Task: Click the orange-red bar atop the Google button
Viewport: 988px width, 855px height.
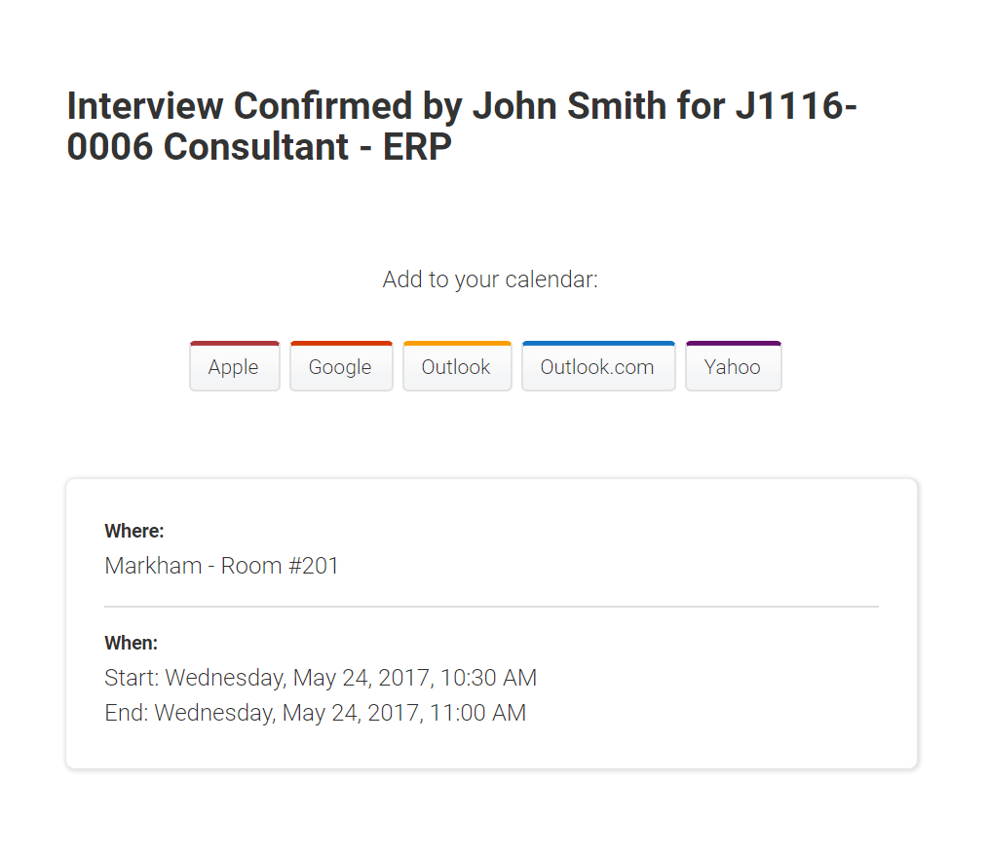Action: (341, 343)
